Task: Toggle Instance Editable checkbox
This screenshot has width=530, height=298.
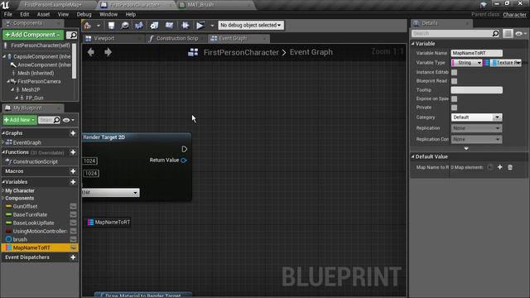Action: click(455, 72)
